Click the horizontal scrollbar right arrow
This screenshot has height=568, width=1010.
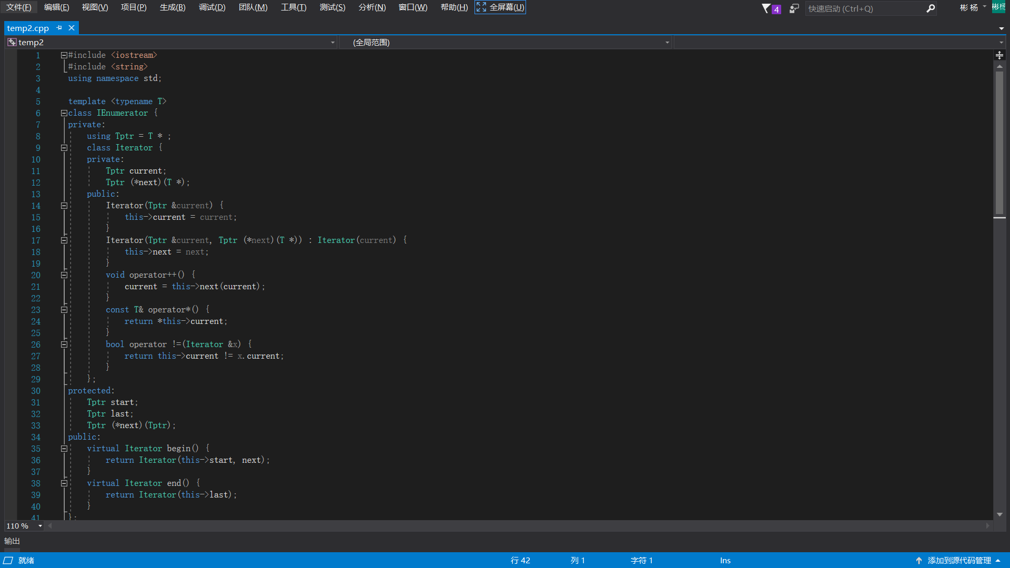point(987,525)
